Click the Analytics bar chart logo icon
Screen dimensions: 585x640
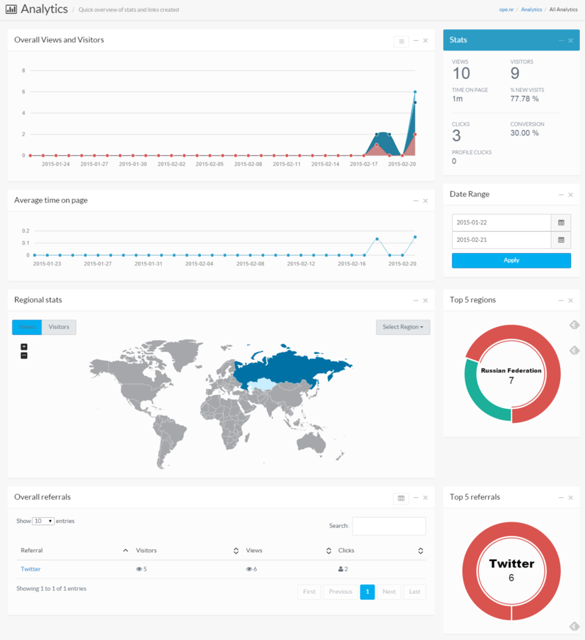coord(11,9)
